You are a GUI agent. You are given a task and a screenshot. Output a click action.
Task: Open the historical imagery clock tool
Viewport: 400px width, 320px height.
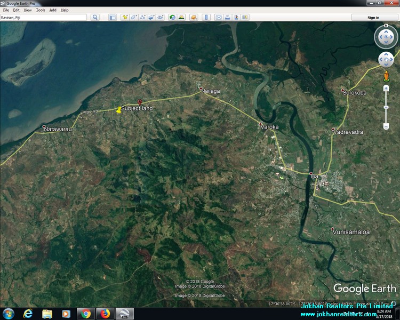[x=172, y=18]
